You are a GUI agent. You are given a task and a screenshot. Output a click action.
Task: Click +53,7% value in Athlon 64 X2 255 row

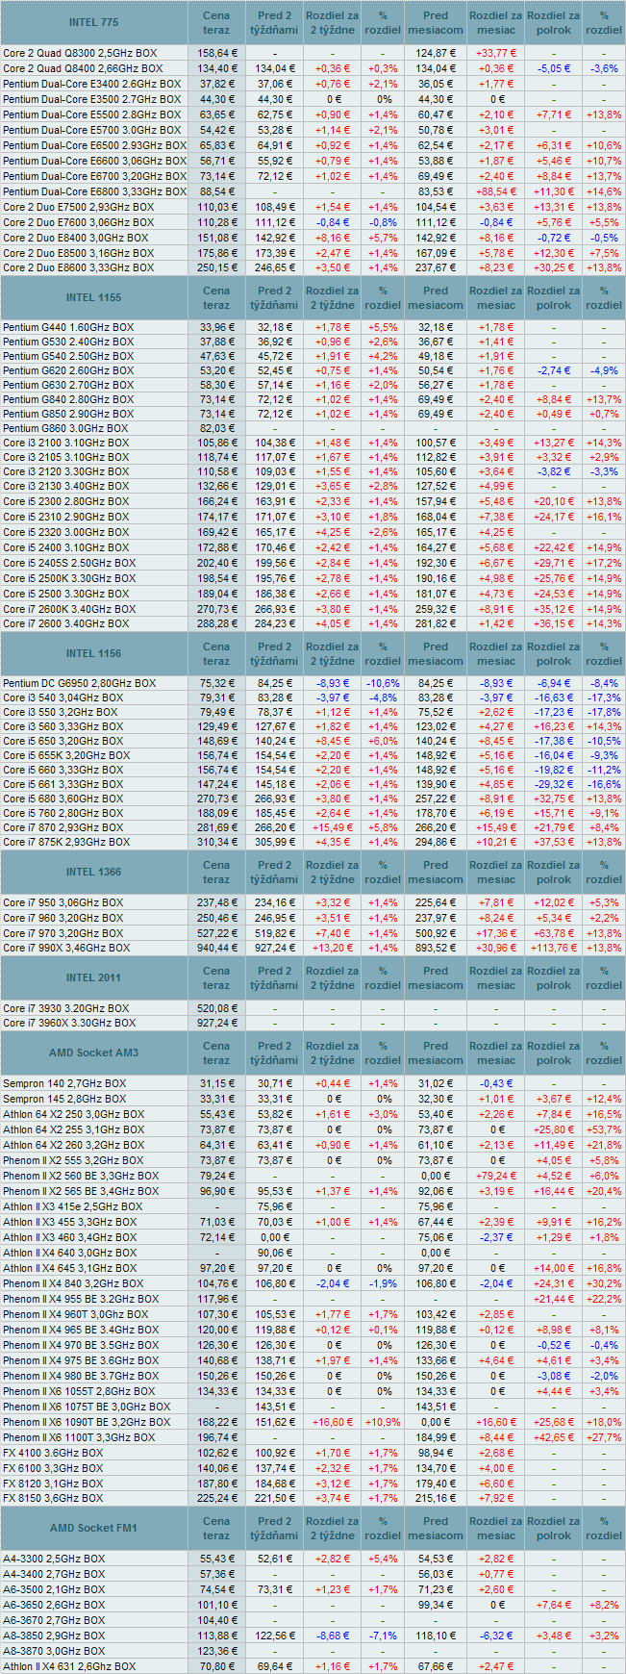pyautogui.click(x=604, y=1129)
